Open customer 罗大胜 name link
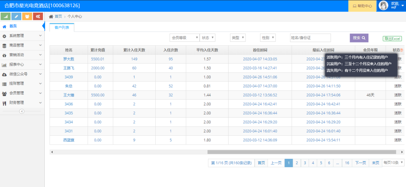 click(x=69, y=59)
